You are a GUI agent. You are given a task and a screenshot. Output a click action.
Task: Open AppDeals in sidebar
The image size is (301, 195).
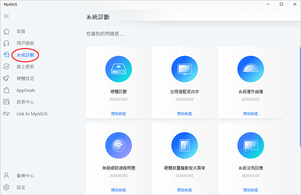point(26,90)
